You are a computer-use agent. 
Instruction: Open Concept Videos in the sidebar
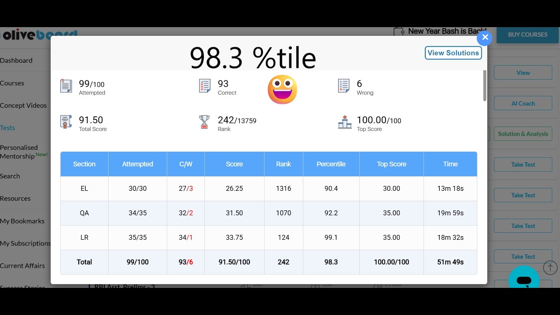pos(23,105)
